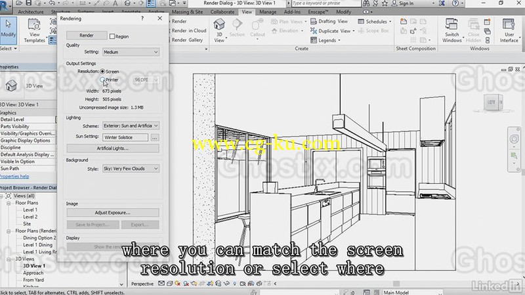The image size is (525, 295).
Task: Click the Sun Path property row
Action: point(28,169)
